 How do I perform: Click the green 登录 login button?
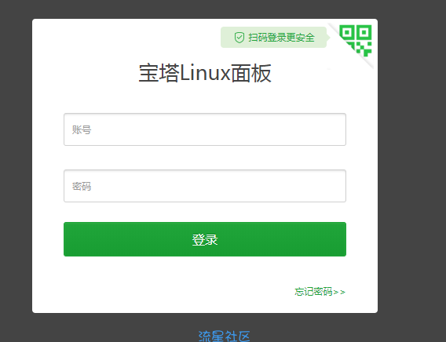(x=205, y=239)
